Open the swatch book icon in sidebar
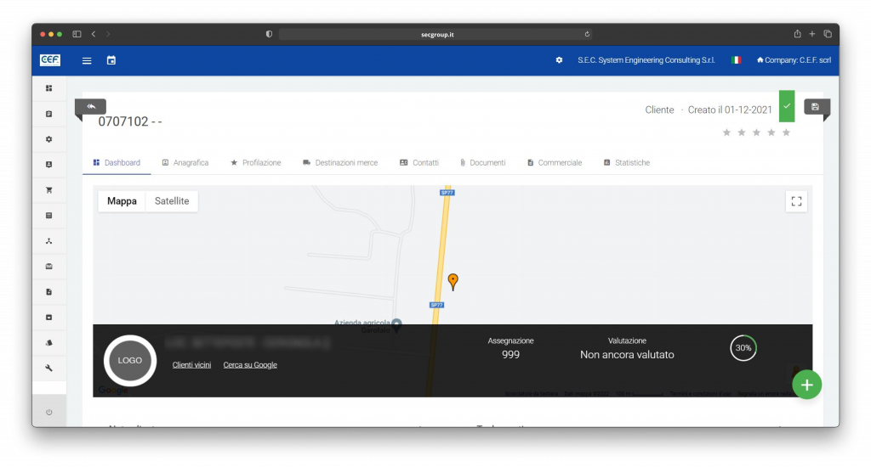871x467 pixels. coord(48,343)
